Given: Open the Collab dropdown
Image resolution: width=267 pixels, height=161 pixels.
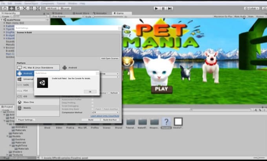Looking at the screenshot, I should 252,8.
